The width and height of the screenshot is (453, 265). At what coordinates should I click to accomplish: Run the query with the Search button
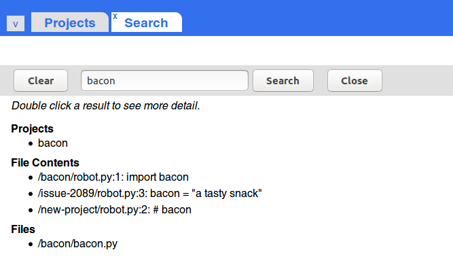(x=283, y=81)
